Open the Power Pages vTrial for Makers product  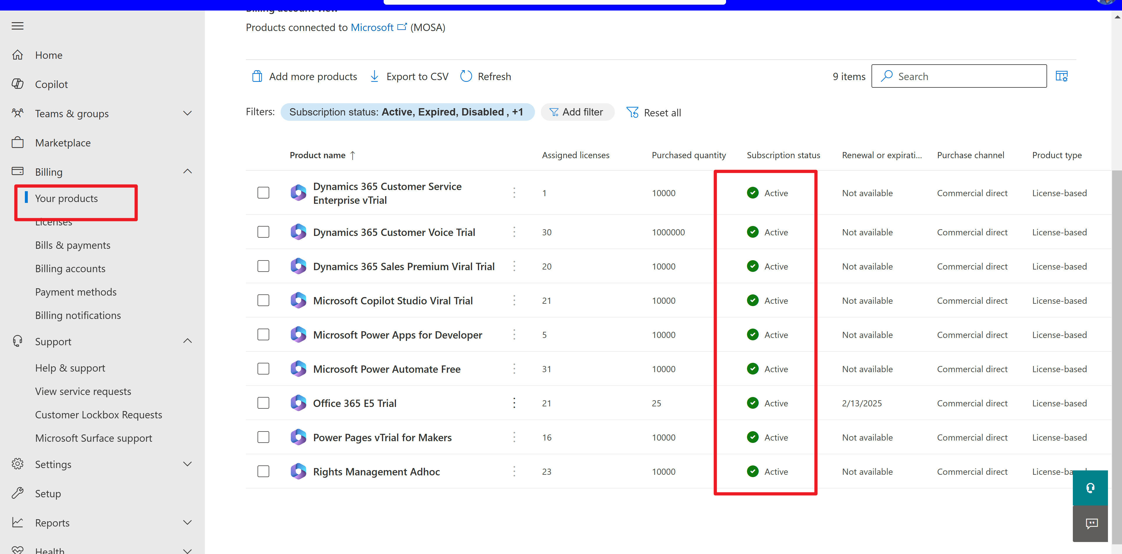coord(382,437)
